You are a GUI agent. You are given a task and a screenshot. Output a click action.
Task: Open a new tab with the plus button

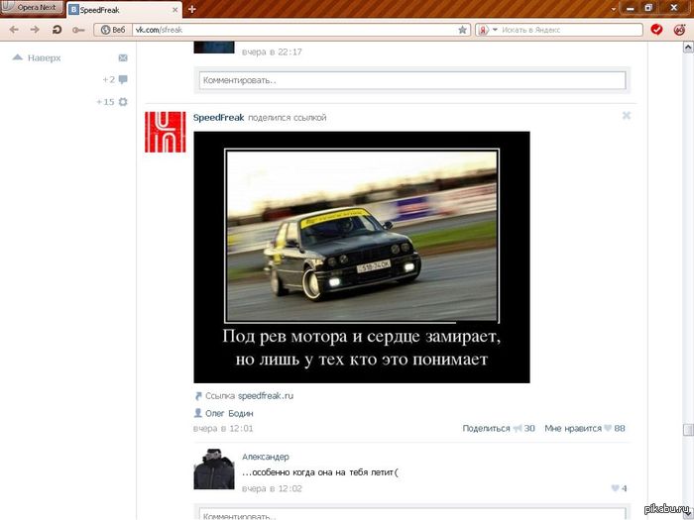[x=191, y=8]
